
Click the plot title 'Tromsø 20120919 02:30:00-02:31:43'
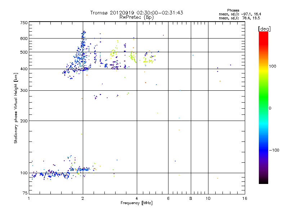[136, 13]
